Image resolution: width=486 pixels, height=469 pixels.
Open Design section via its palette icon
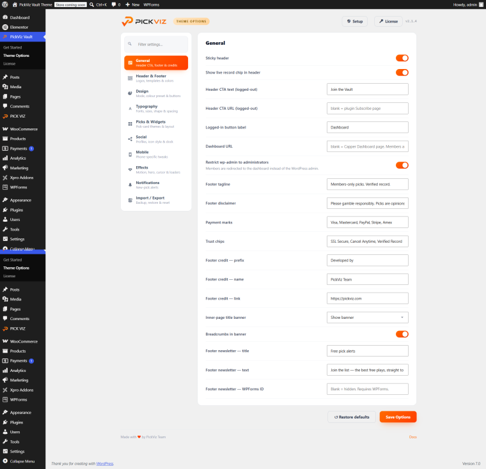(130, 93)
